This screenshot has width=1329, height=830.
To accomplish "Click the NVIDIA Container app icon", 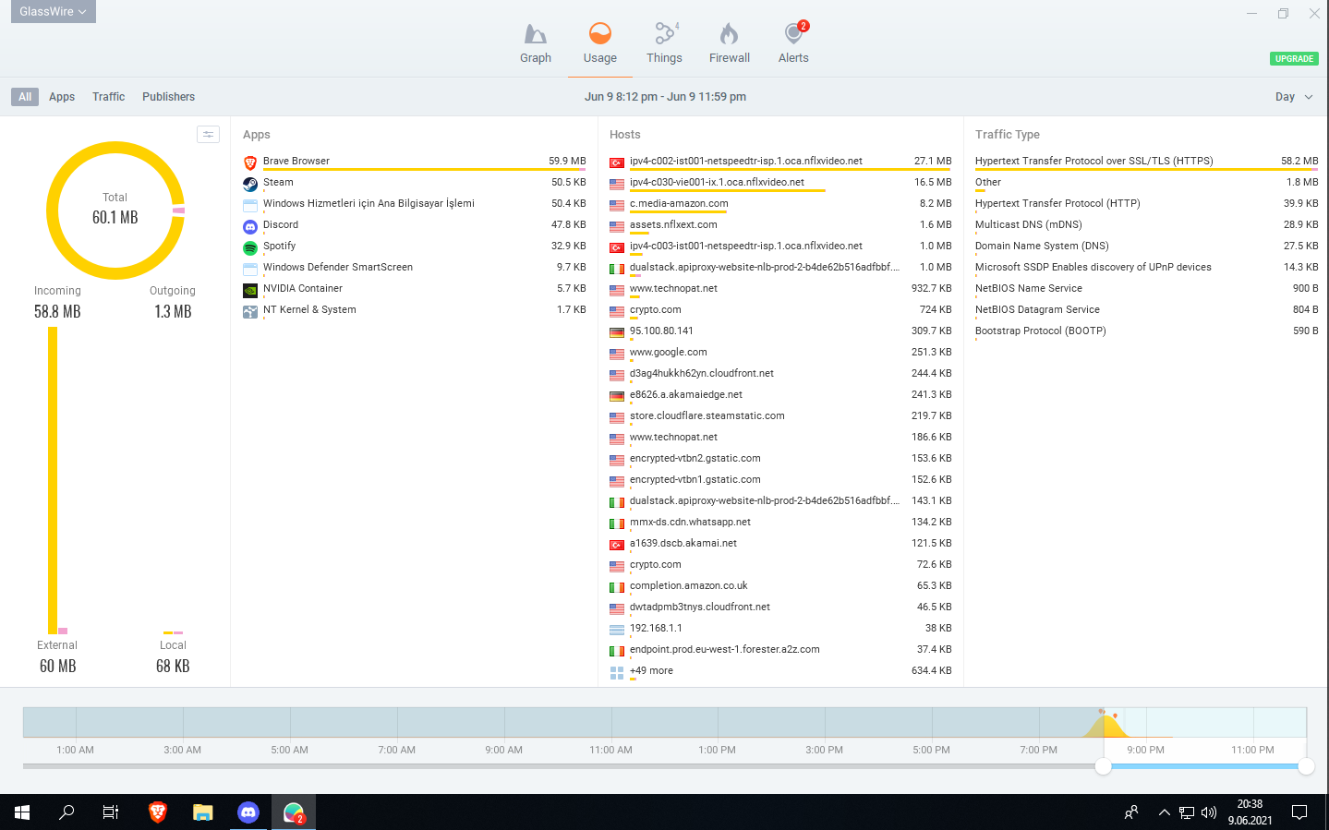I will point(250,289).
